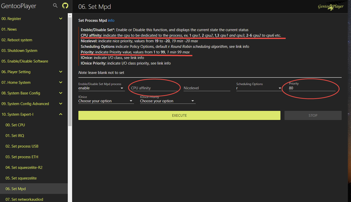Open the Ensble/Disable Set Mpd dropdown

pos(101,88)
